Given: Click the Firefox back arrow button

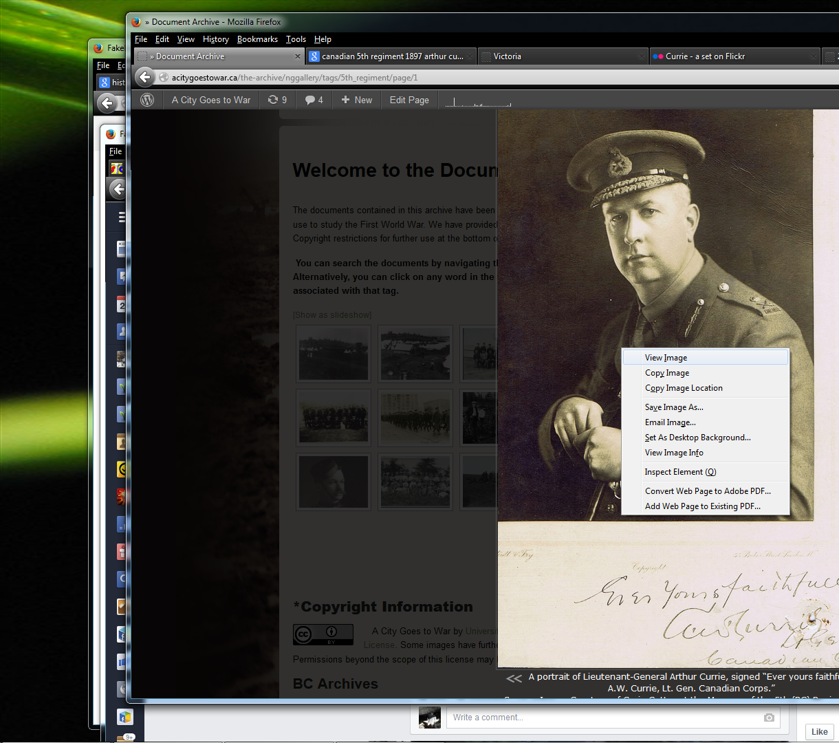Looking at the screenshot, I should click(144, 77).
